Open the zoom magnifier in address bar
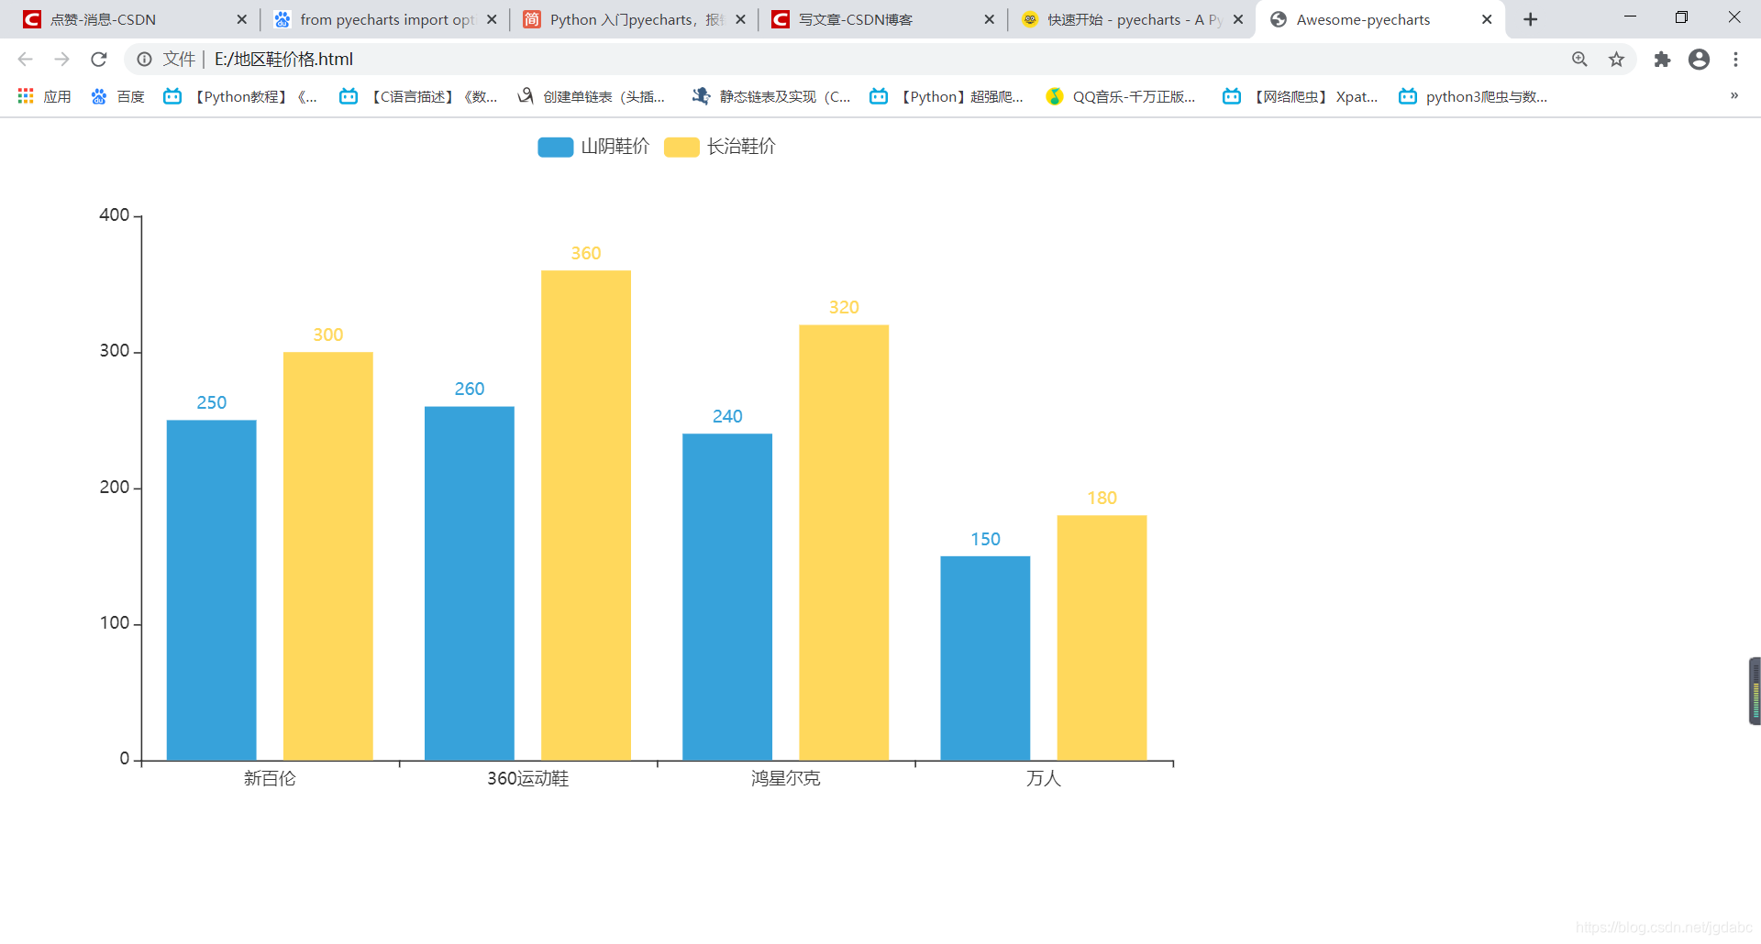 (x=1579, y=60)
